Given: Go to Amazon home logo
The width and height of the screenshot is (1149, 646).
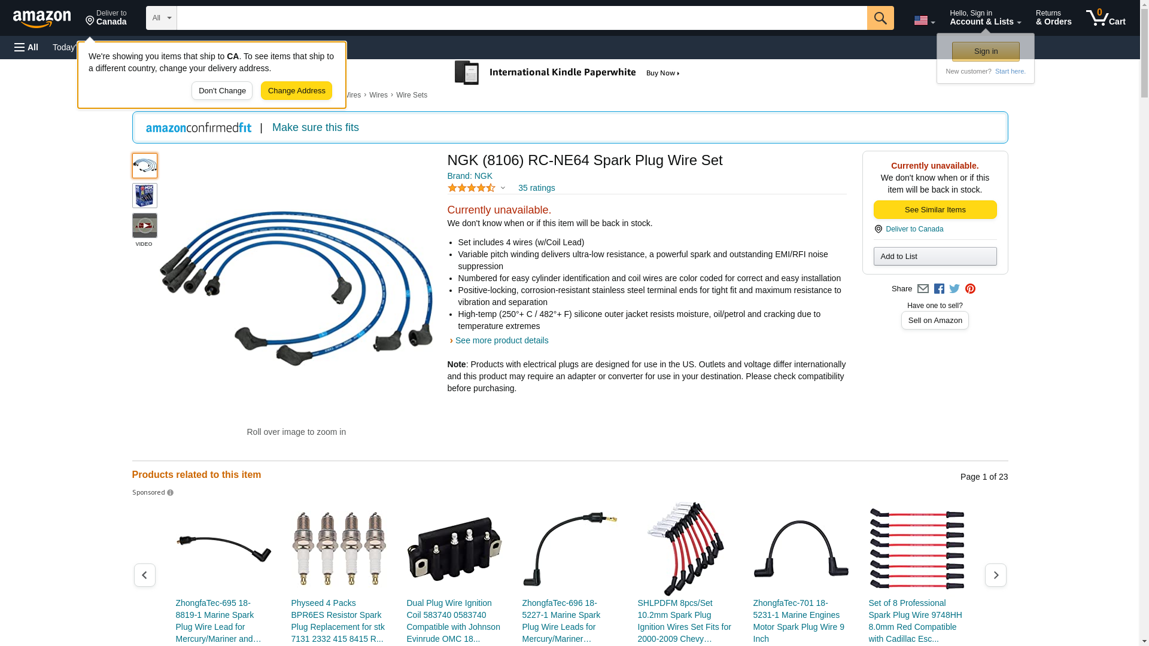Looking at the screenshot, I should pos(42,19).
